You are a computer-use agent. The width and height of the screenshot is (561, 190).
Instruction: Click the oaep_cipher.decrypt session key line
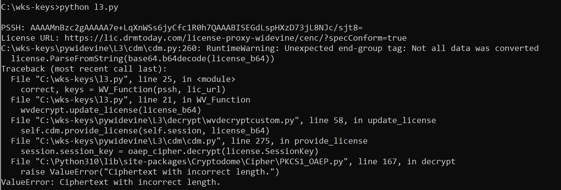[169, 151]
